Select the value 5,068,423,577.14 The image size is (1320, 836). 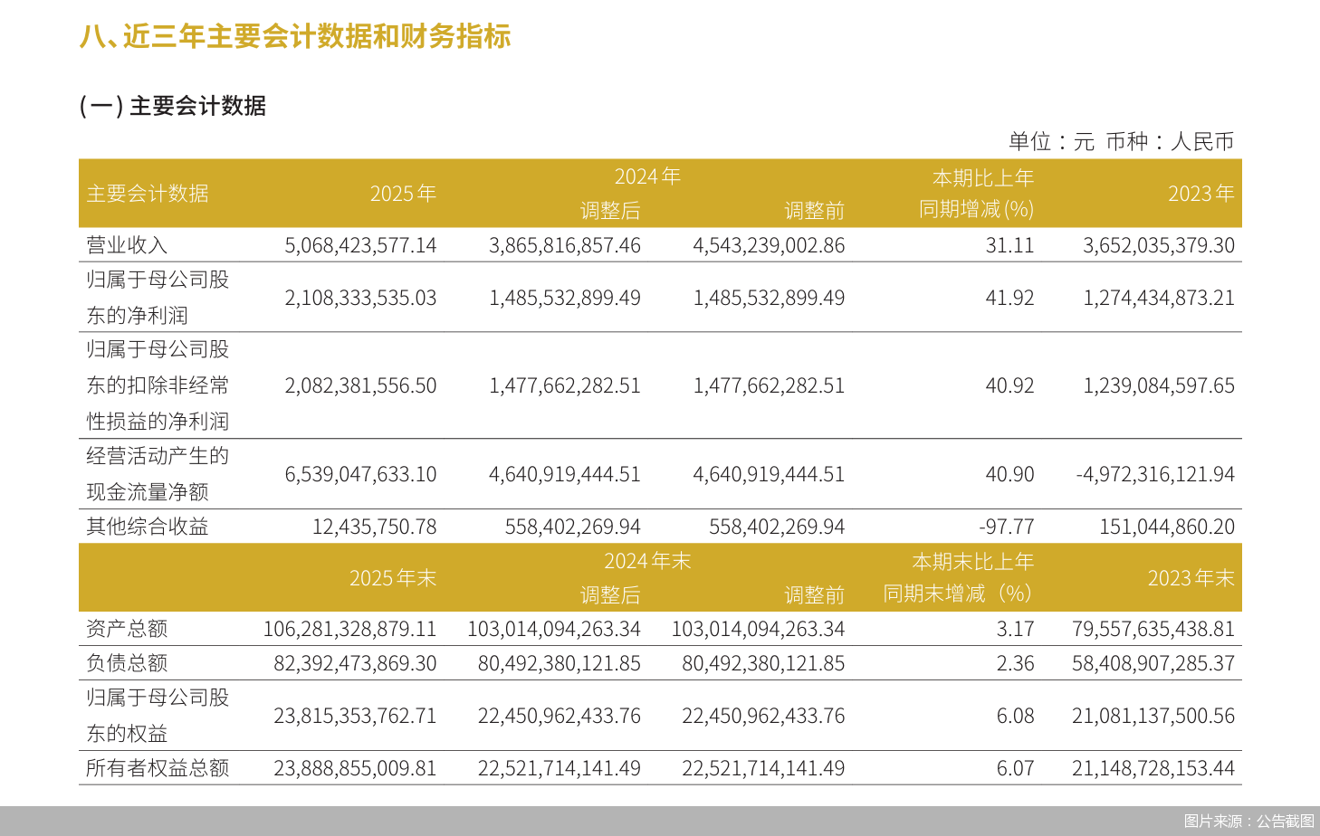353,244
